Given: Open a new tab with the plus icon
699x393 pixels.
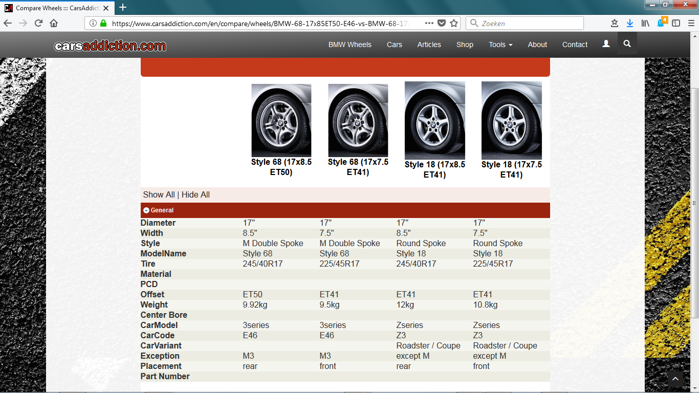Looking at the screenshot, I should pos(123,7).
